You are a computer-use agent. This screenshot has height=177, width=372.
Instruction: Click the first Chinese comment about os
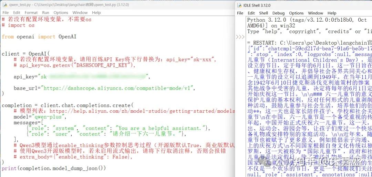46,19
